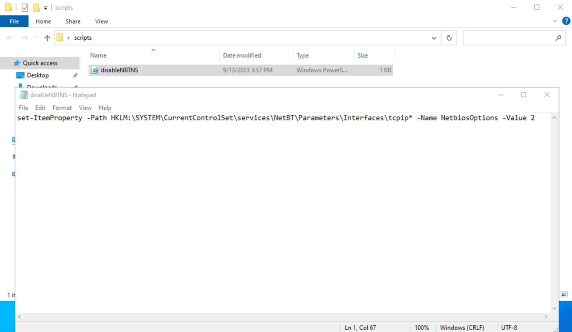Switch to the Share ribbon tab
This screenshot has width=572, height=332.
pos(72,21)
